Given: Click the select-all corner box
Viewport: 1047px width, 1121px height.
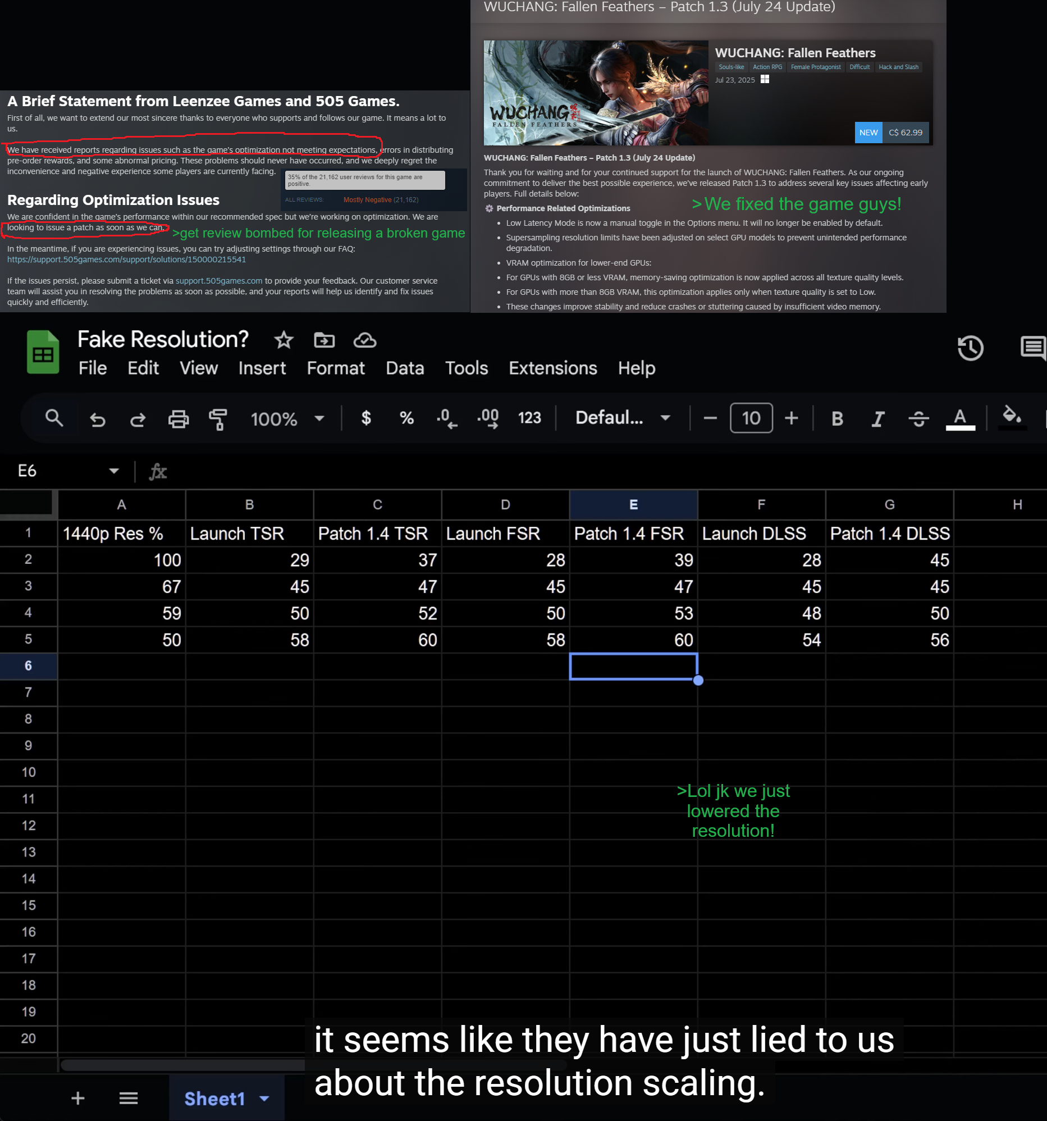Looking at the screenshot, I should tap(28, 504).
